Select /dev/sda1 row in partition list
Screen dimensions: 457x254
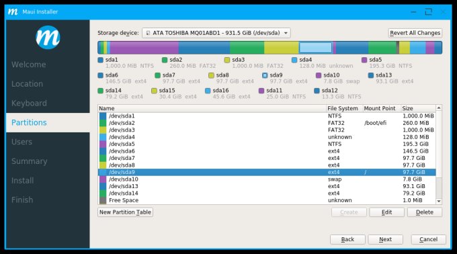point(267,116)
